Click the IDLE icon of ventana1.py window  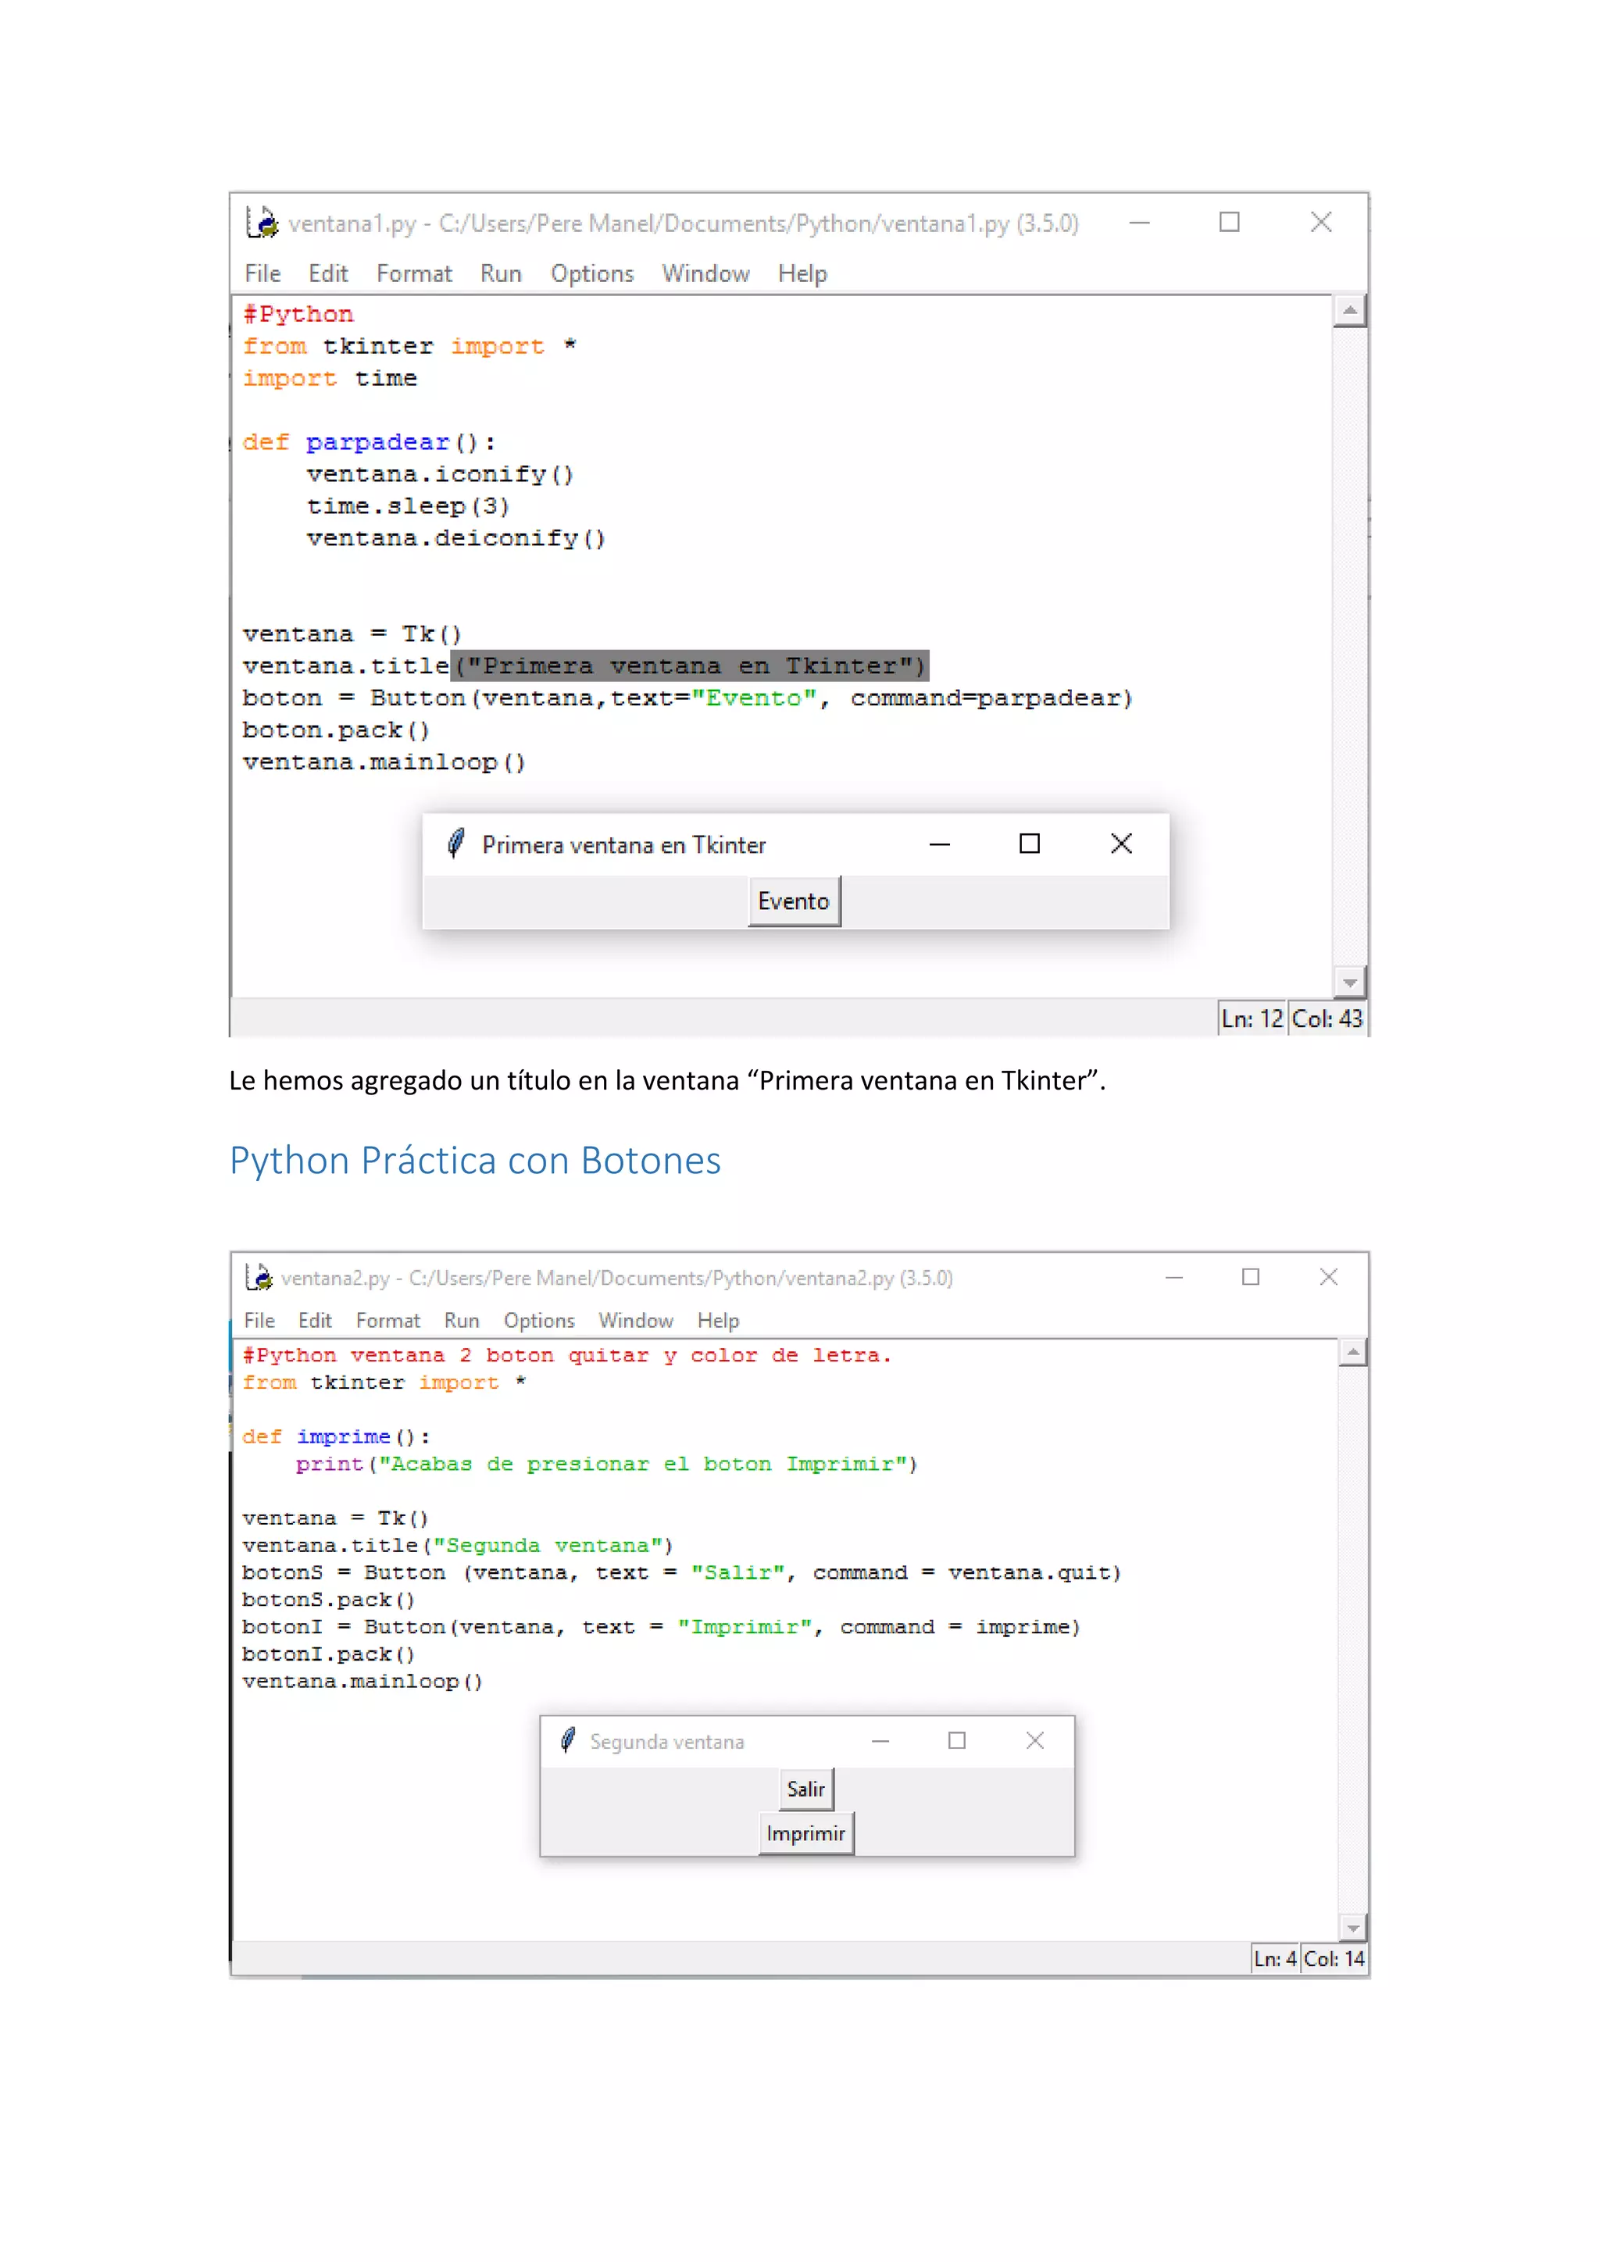(262, 223)
